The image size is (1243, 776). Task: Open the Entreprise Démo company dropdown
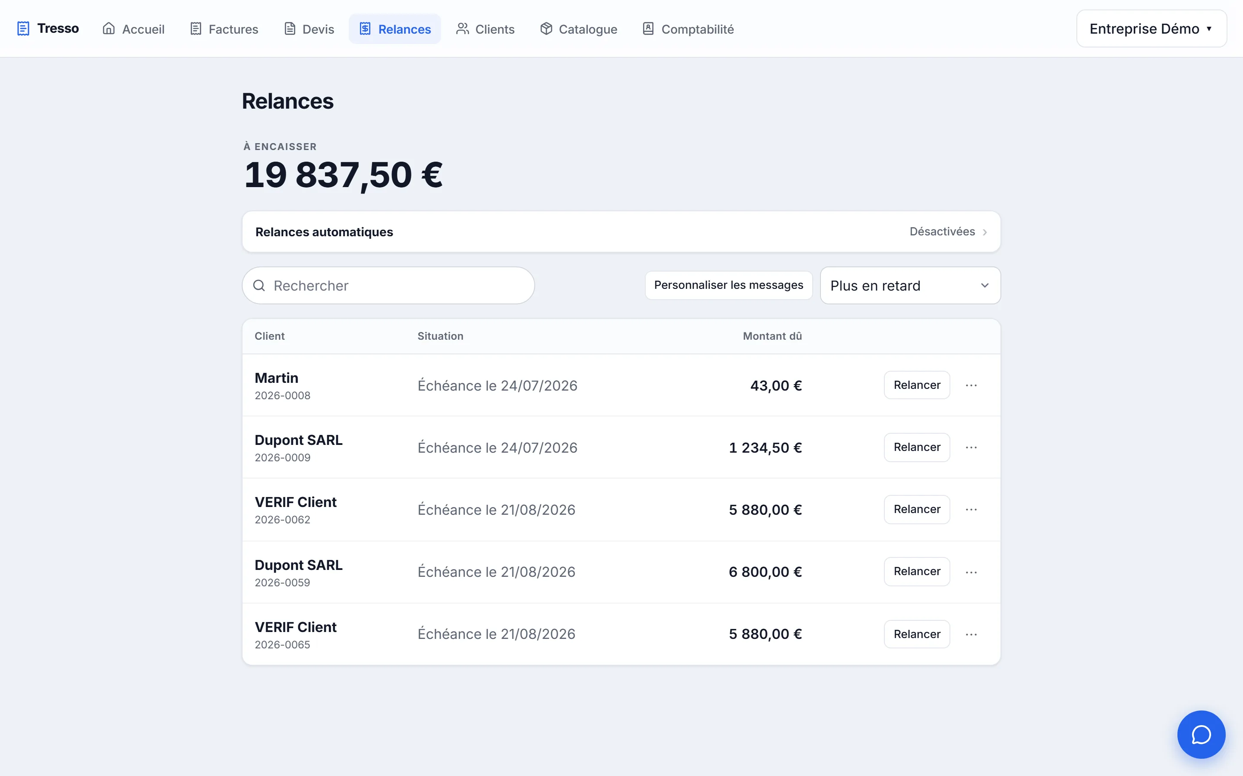1152,29
